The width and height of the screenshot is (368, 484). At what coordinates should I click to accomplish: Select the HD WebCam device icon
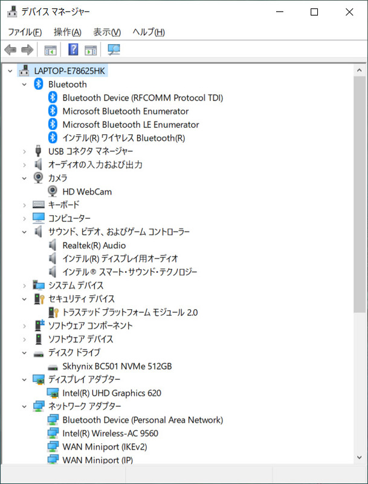tap(52, 191)
